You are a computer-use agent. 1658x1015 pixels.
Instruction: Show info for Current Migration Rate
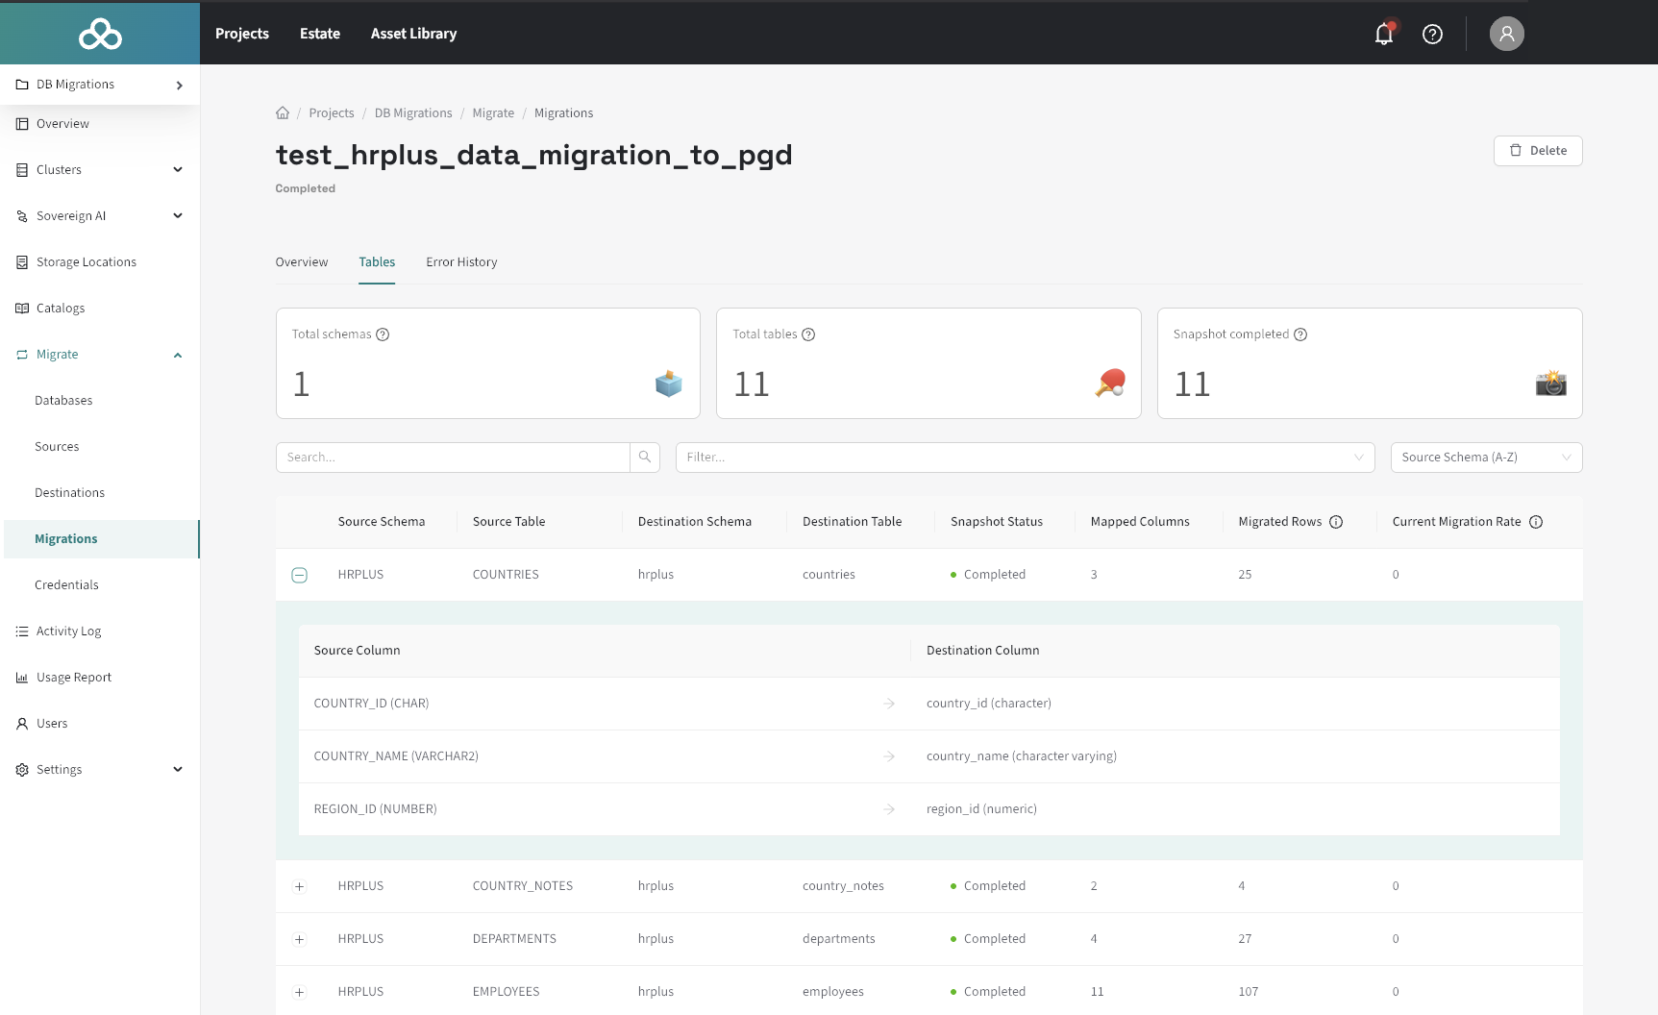pos(1536,522)
